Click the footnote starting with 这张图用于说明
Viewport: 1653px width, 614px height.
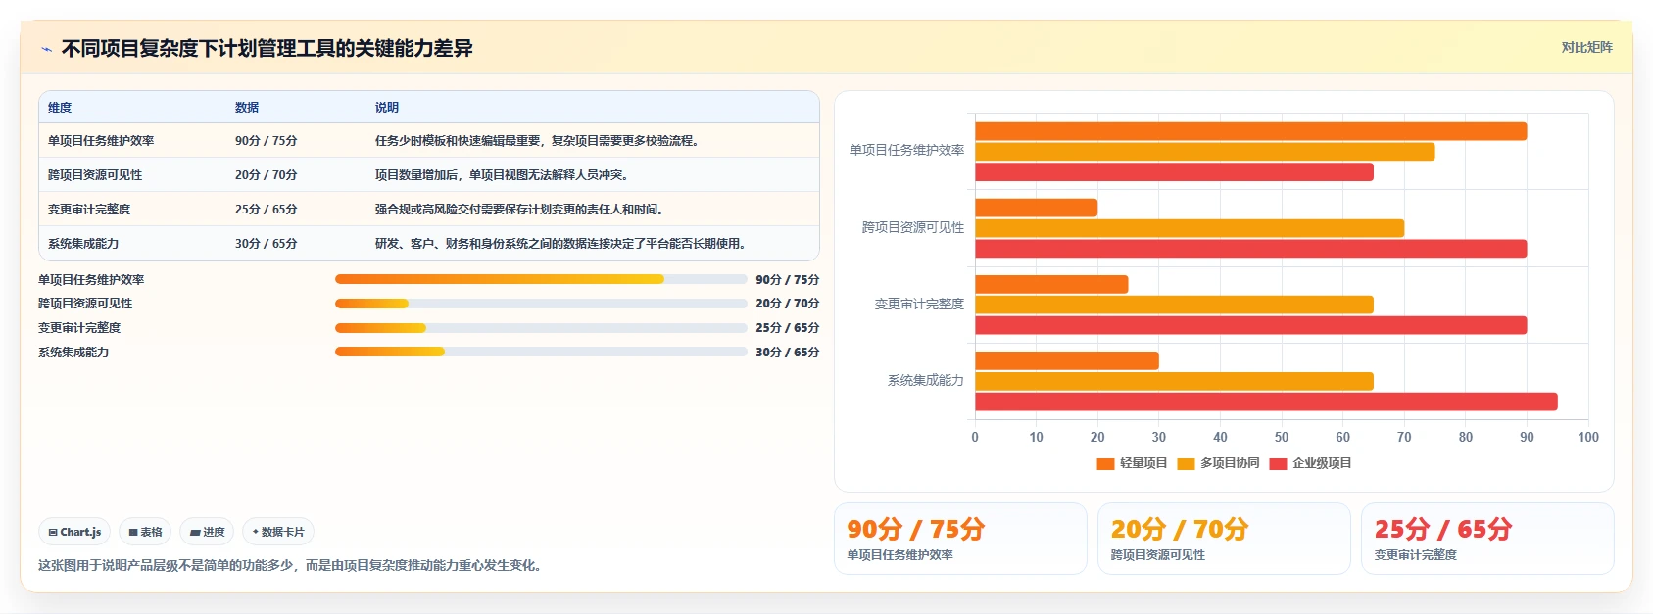(291, 566)
